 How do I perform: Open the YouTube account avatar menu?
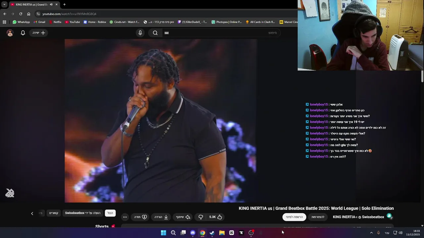[x=10, y=33]
